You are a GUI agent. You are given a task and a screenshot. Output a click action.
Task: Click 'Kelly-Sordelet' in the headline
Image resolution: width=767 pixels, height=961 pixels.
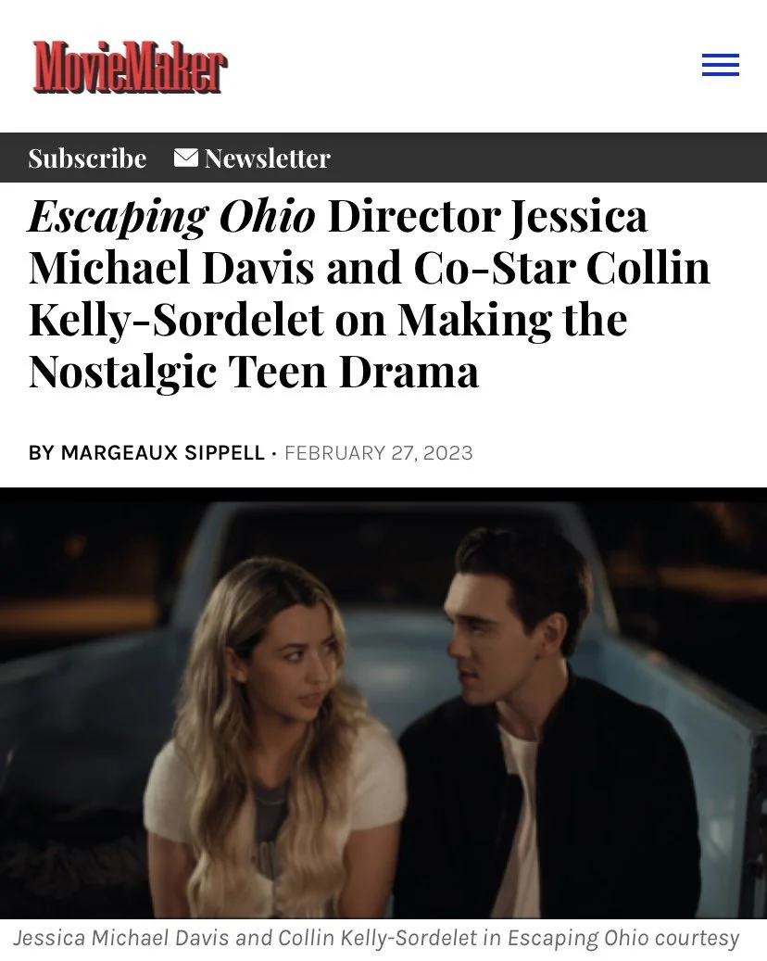pos(176,320)
